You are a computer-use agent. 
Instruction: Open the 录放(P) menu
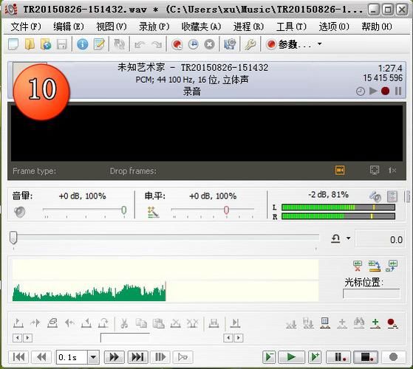(154, 27)
